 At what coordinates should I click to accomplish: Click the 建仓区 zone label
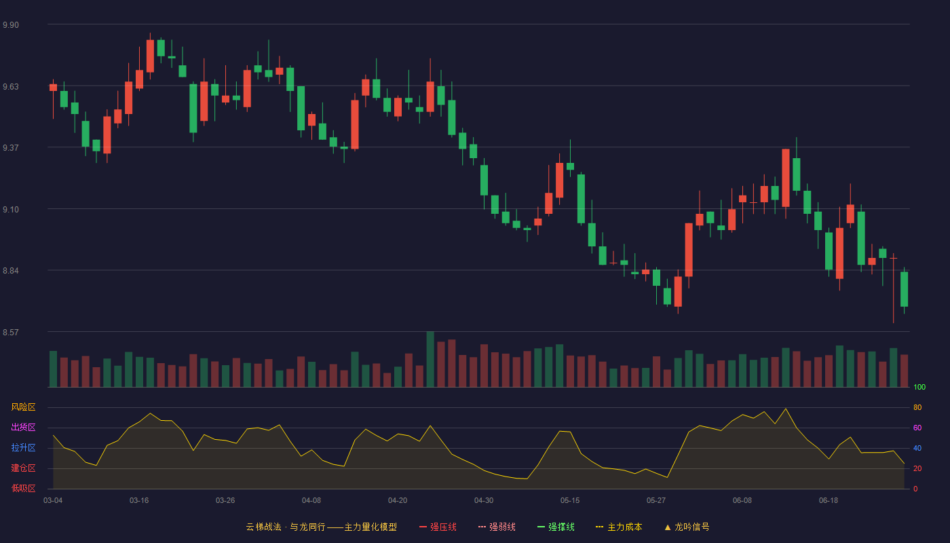(23, 468)
